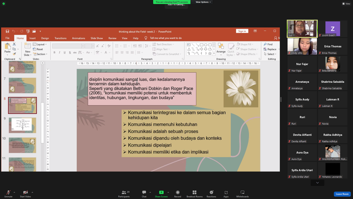Viewport: 353px width, 199px height.
Task: Click Increase Font Size icon
Action: (x=98, y=46)
